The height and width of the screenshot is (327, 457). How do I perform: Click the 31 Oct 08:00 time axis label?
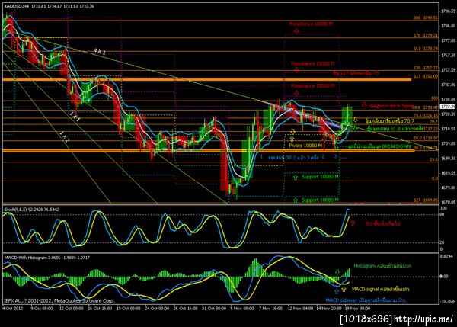click(214, 309)
